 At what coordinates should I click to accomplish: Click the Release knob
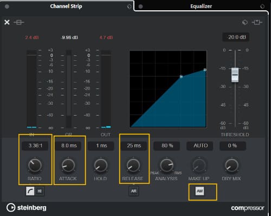(133, 165)
